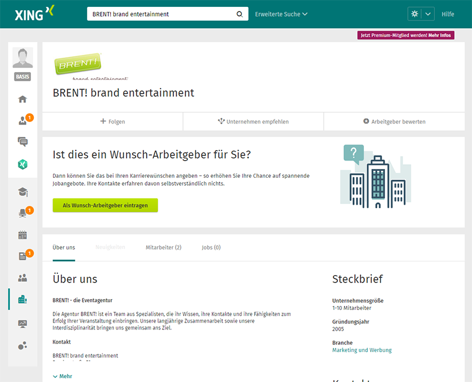
Task: Click the settings gear icon
Action: pyautogui.click(x=415, y=14)
